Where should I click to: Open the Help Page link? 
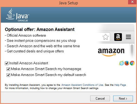(120, 85)
